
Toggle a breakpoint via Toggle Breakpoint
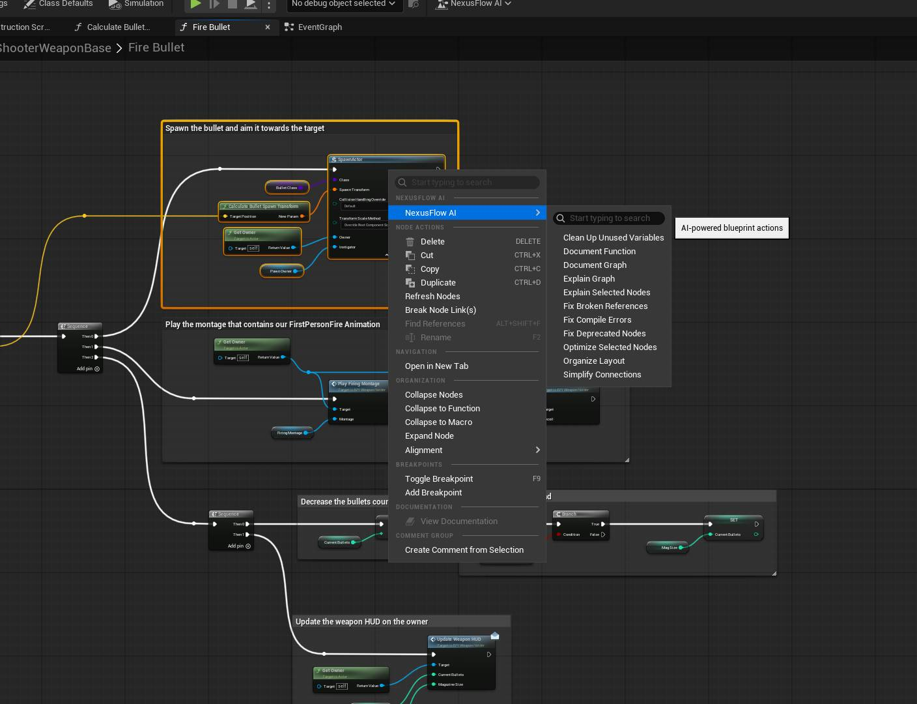click(x=439, y=478)
